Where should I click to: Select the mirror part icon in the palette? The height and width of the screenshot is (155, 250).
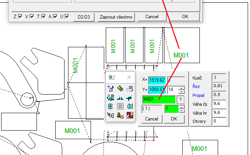point(130,106)
